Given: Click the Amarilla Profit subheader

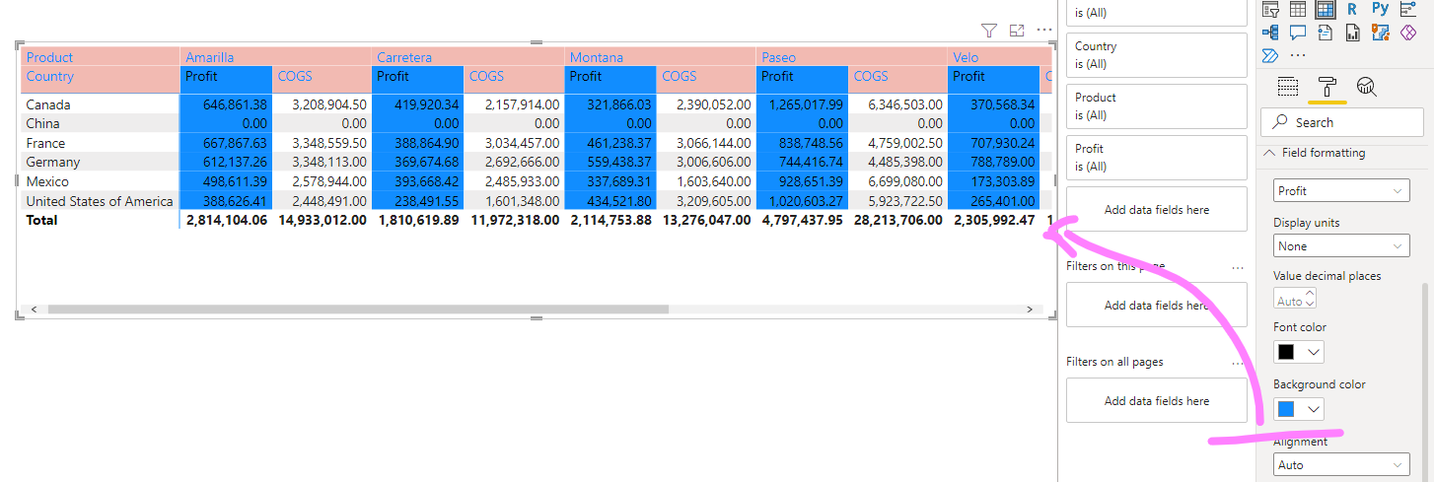Looking at the screenshot, I should [226, 76].
